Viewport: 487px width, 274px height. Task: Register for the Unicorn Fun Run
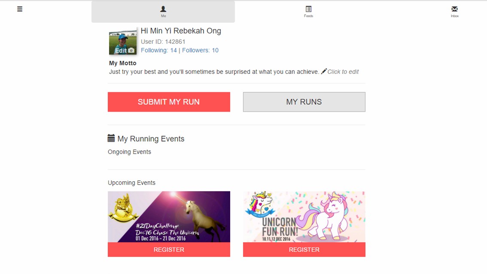point(304,250)
